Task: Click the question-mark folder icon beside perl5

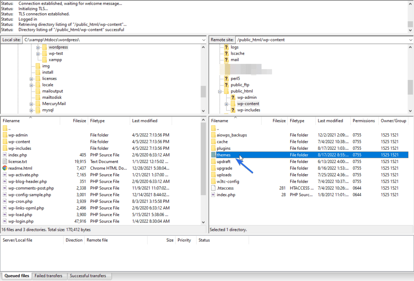Action: pos(226,79)
